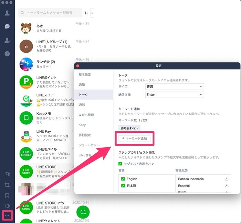The width and height of the screenshot is (241, 223).
Task: Select トーク in settings sidebar
Action: click(94, 95)
